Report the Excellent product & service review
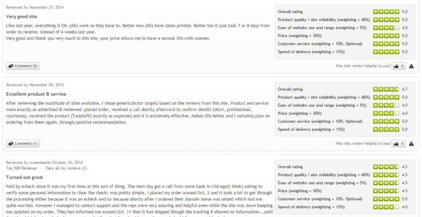This screenshot has width=422, height=217. click(411, 144)
